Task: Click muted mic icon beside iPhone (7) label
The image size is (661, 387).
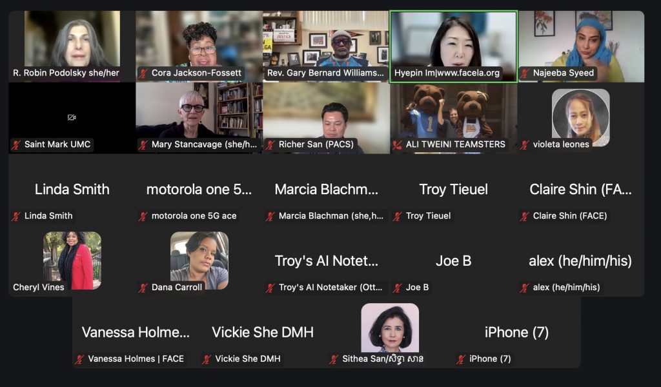Action: coord(461,359)
